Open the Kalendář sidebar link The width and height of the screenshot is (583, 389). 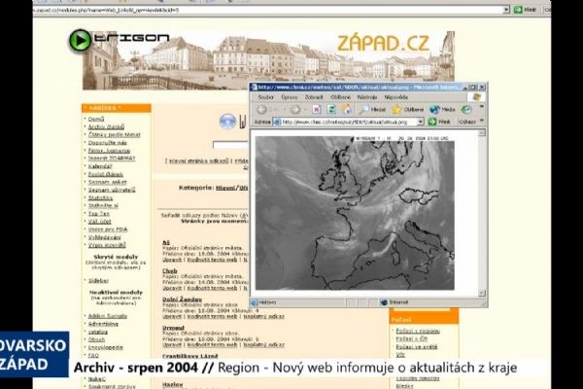(100, 166)
